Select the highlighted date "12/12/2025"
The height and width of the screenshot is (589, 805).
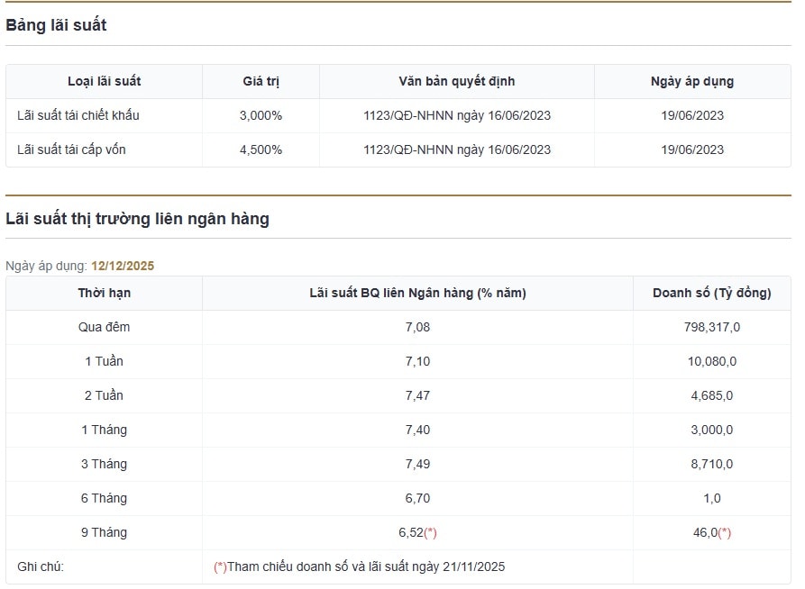coord(122,266)
